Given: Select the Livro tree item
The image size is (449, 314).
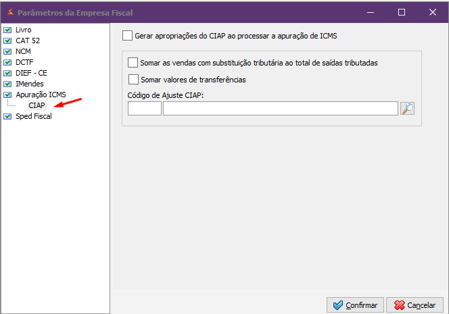Looking at the screenshot, I should pyautogui.click(x=23, y=30).
